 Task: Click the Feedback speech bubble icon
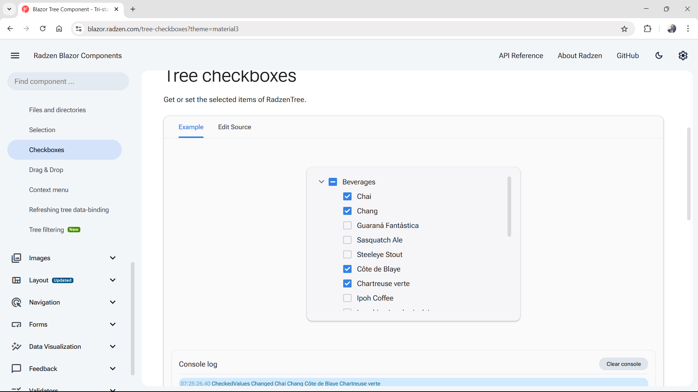click(17, 368)
